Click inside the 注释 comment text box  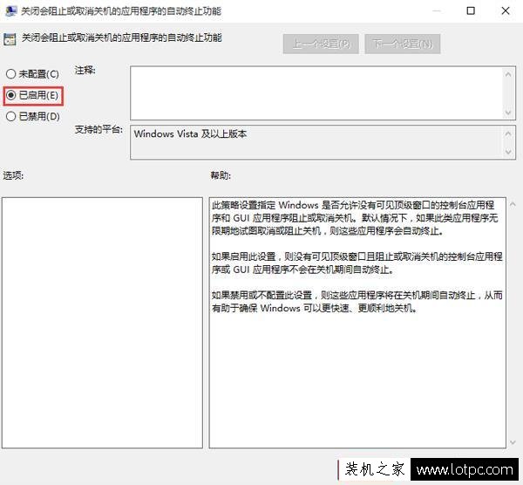pos(316,92)
